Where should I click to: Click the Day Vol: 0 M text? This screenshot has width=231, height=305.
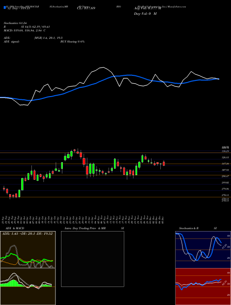pyautogui.click(x=145, y=13)
